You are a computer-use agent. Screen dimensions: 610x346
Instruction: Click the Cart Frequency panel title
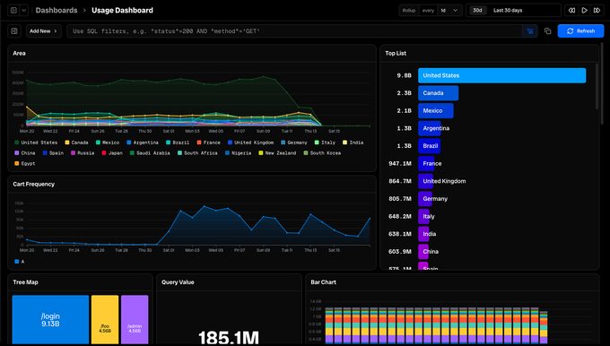tap(34, 185)
